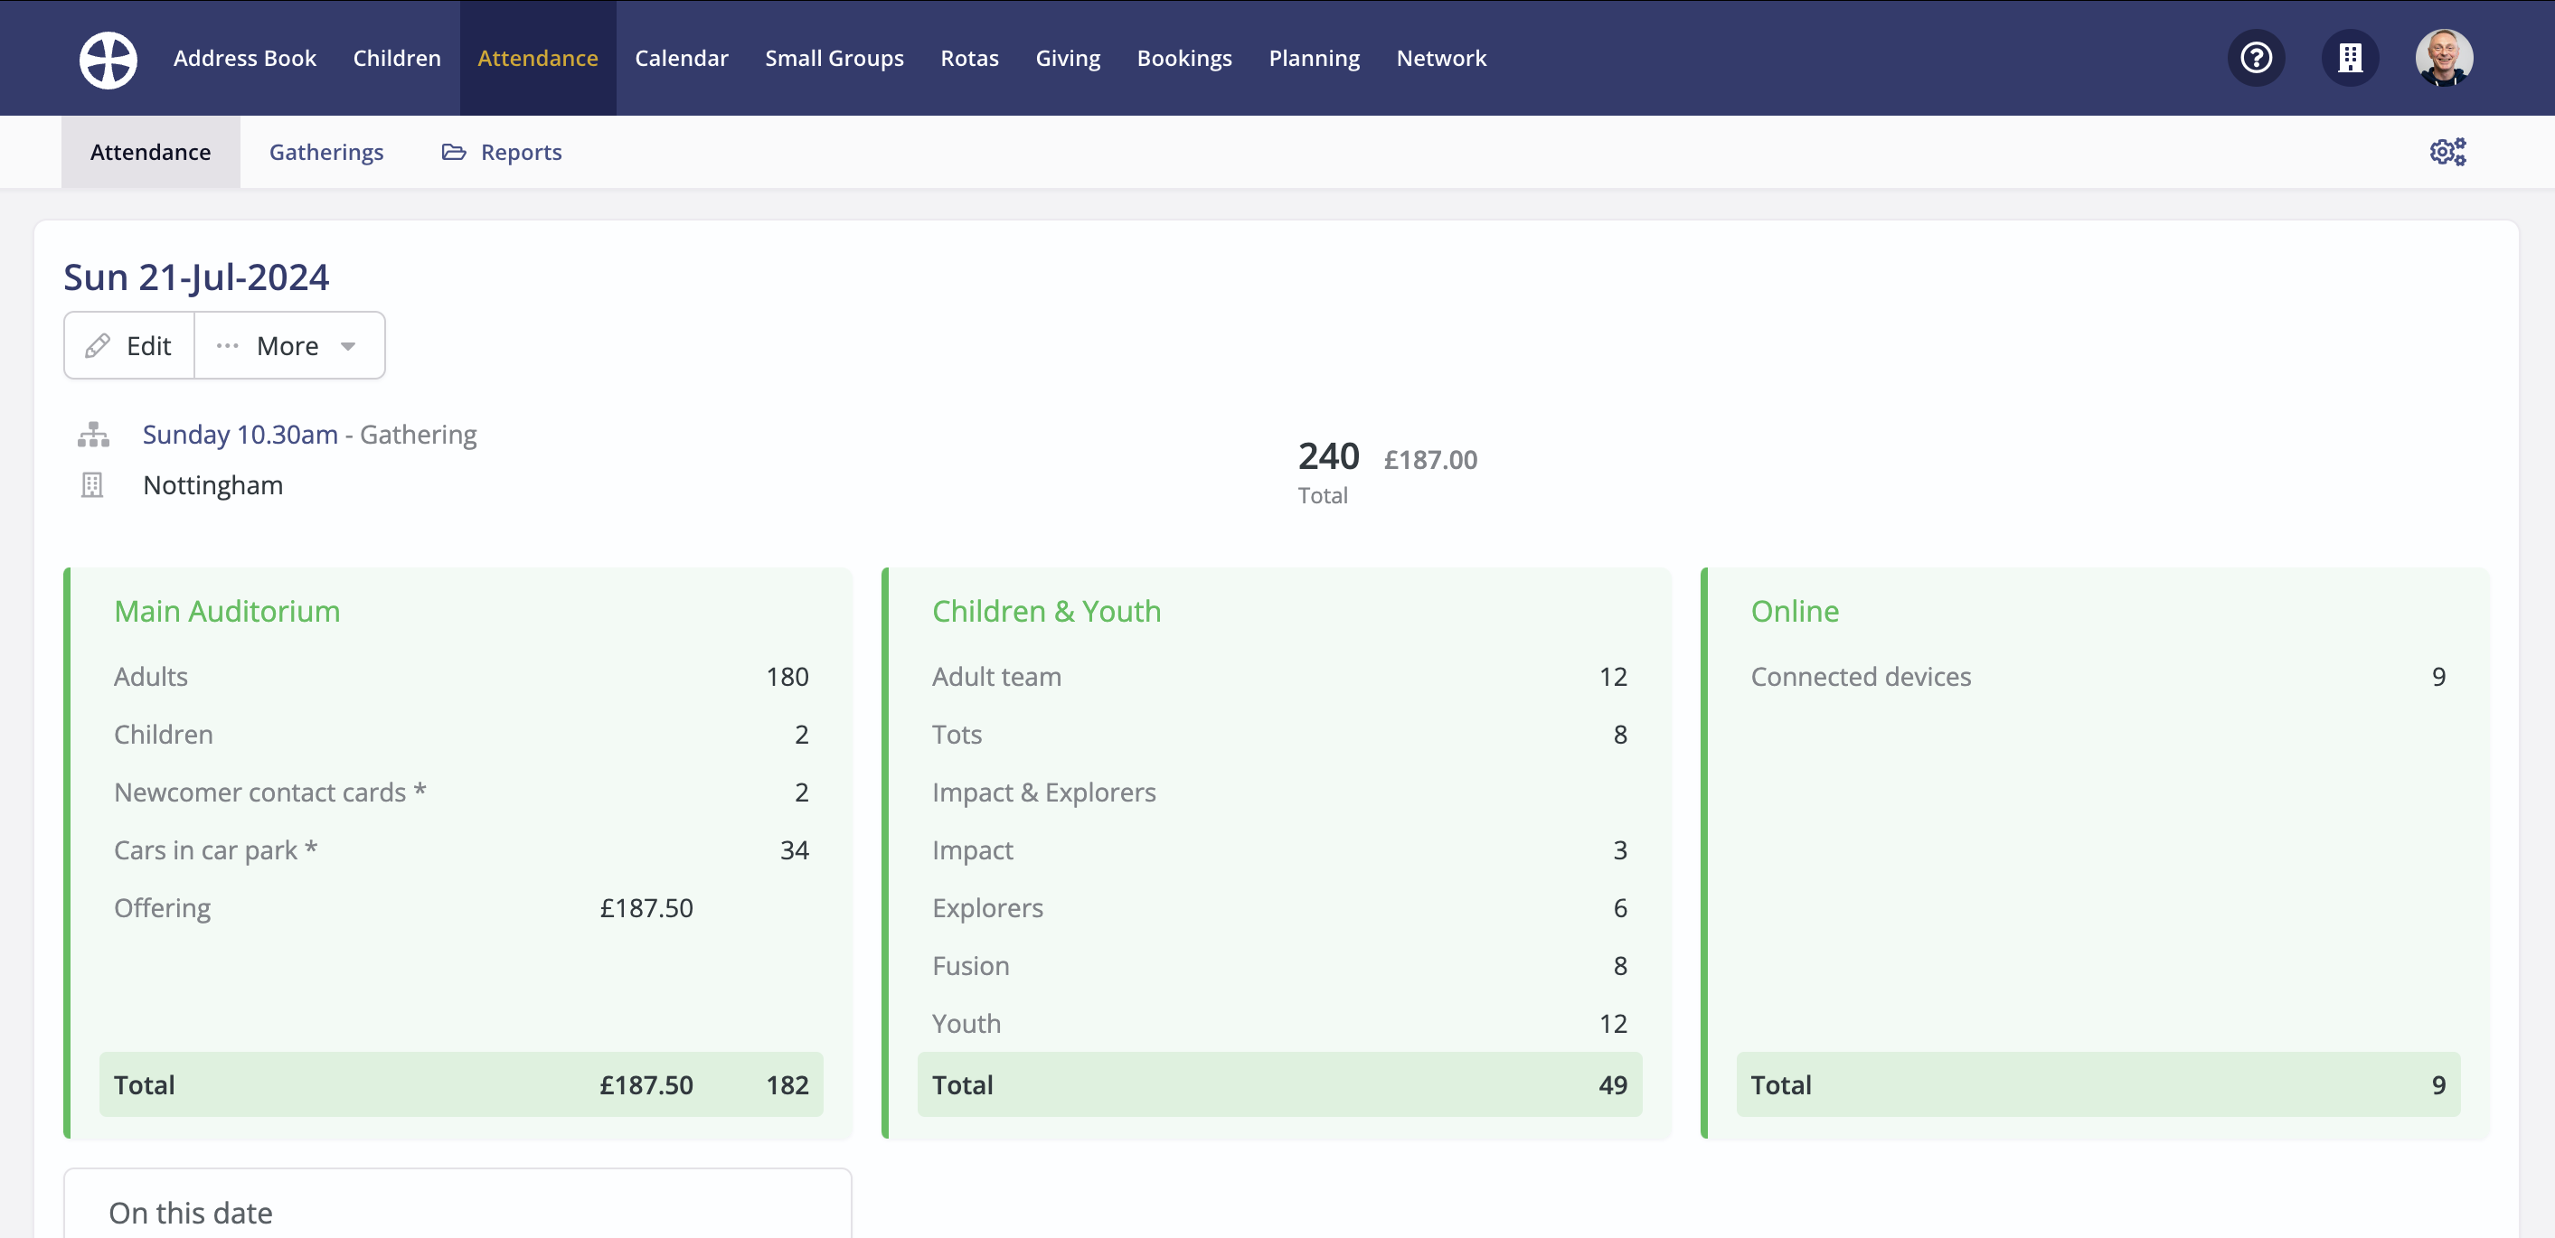2555x1238 pixels.
Task: Click the Children & Youth Total 49
Action: point(1613,1085)
